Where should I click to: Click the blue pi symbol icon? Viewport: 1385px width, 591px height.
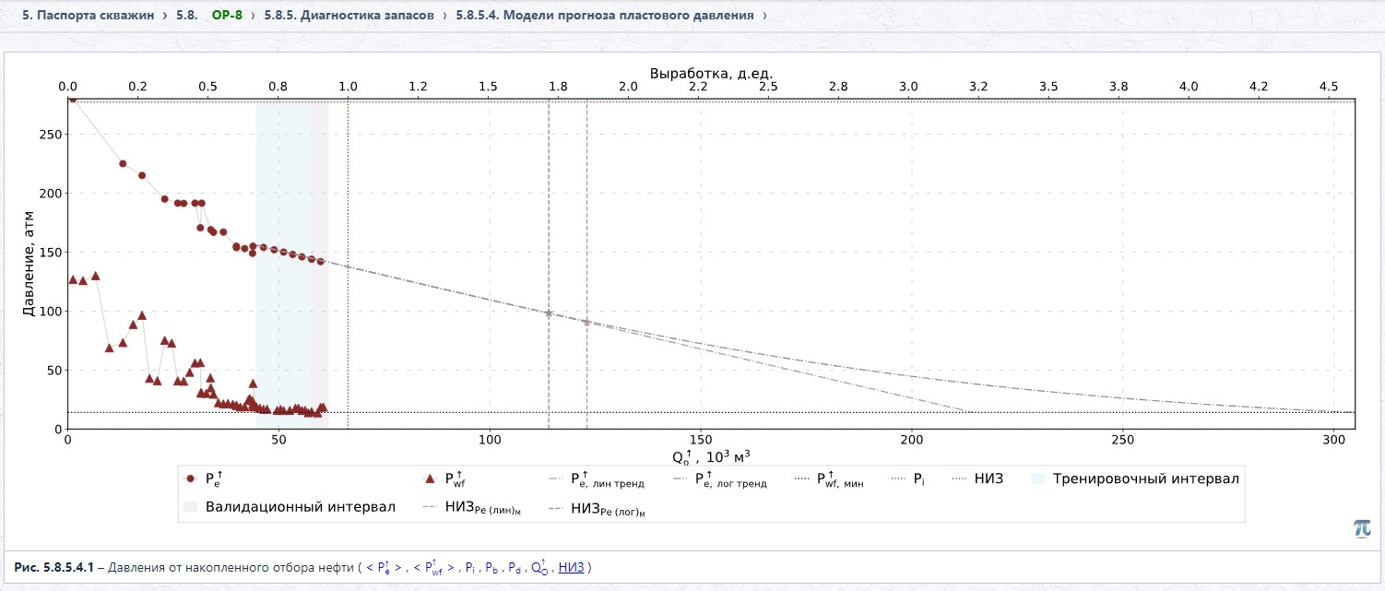(1362, 527)
